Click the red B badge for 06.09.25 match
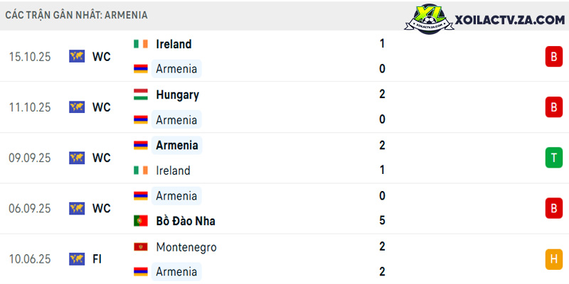 pyautogui.click(x=554, y=208)
